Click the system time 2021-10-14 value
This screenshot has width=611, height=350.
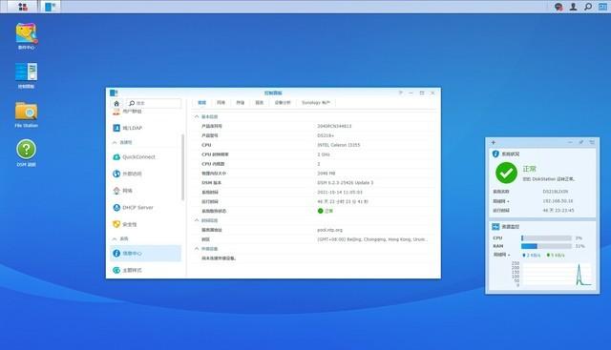coord(340,193)
